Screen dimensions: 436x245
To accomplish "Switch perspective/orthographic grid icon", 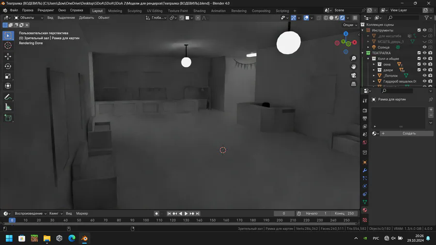I will pos(354,84).
